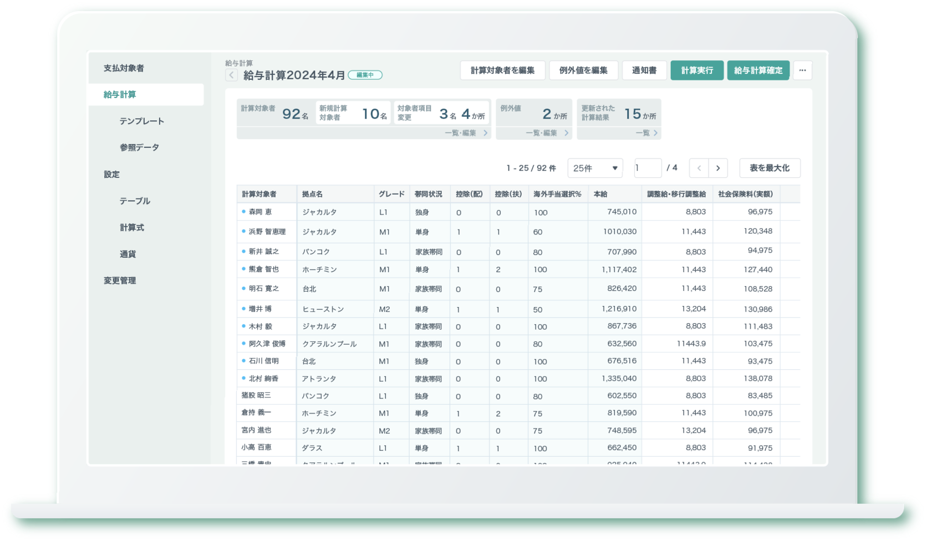The height and width of the screenshot is (541, 927).
Task: Select employee 新井 誠之 row
Action: click(518, 252)
